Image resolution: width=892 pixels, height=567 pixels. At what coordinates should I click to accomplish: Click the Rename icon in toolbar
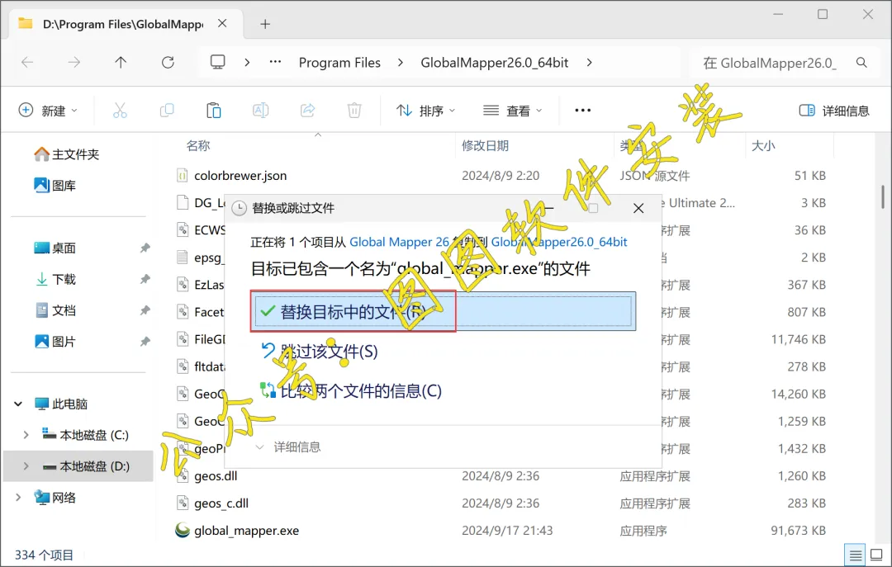[260, 111]
